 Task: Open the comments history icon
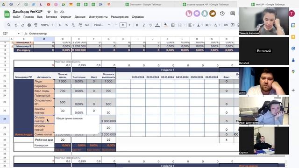233,14
